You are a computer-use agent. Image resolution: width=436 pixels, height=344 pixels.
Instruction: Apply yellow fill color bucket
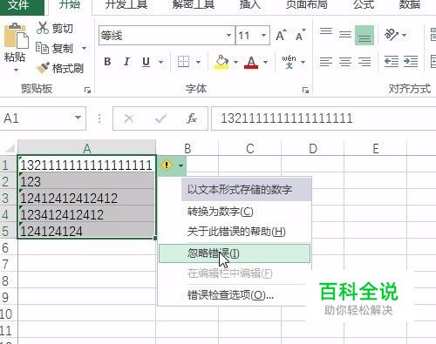tap(222, 62)
